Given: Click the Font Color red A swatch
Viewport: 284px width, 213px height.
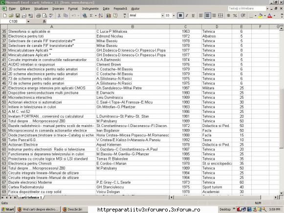Looking at the screenshot, I should (270, 16).
